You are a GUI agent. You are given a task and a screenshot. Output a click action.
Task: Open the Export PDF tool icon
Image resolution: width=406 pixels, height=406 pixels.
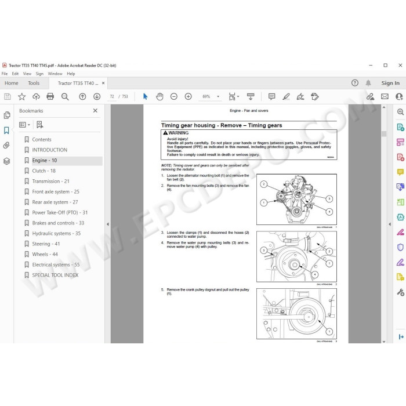400,127
